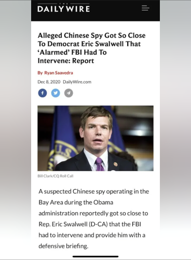191x260 pixels.
Task: Tap "'Alarmed' FBI Had To" headline line
Action: 72,53
